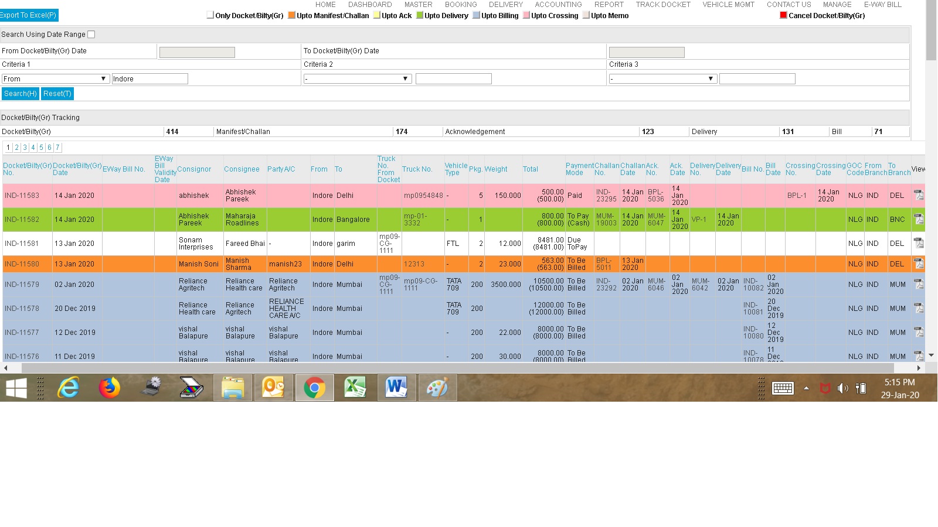Image resolution: width=938 pixels, height=527 pixels.
Task: Open PDF view icon for IND-11583 row
Action: click(919, 195)
